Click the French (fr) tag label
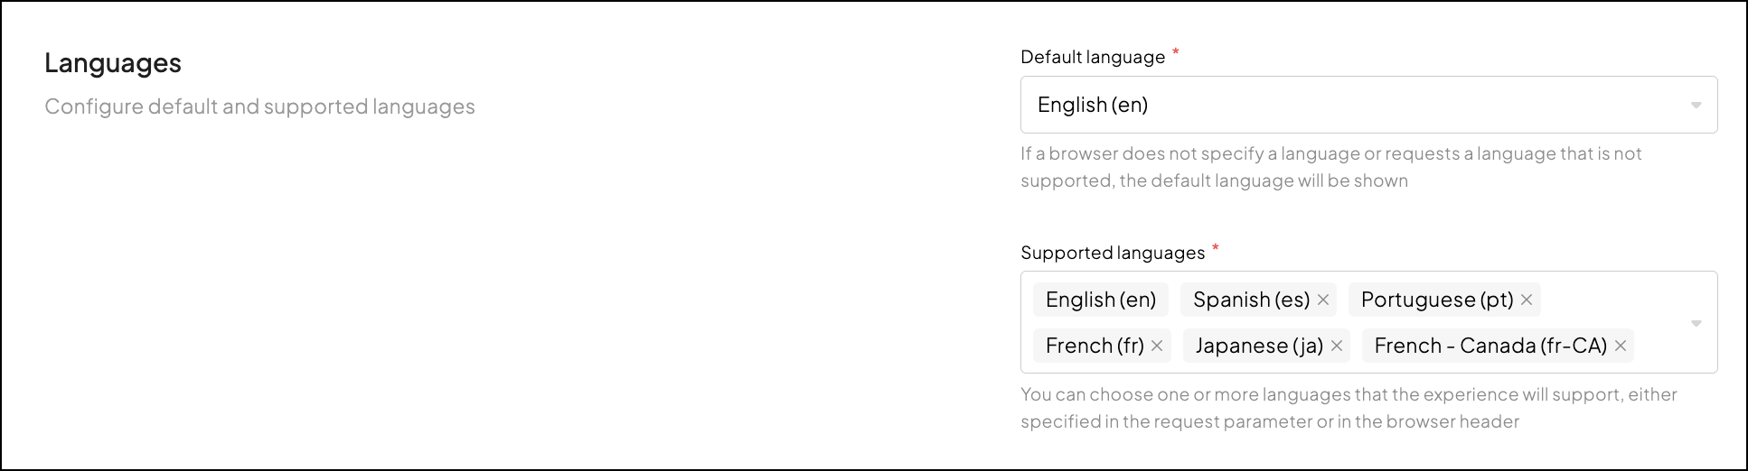 point(1094,346)
